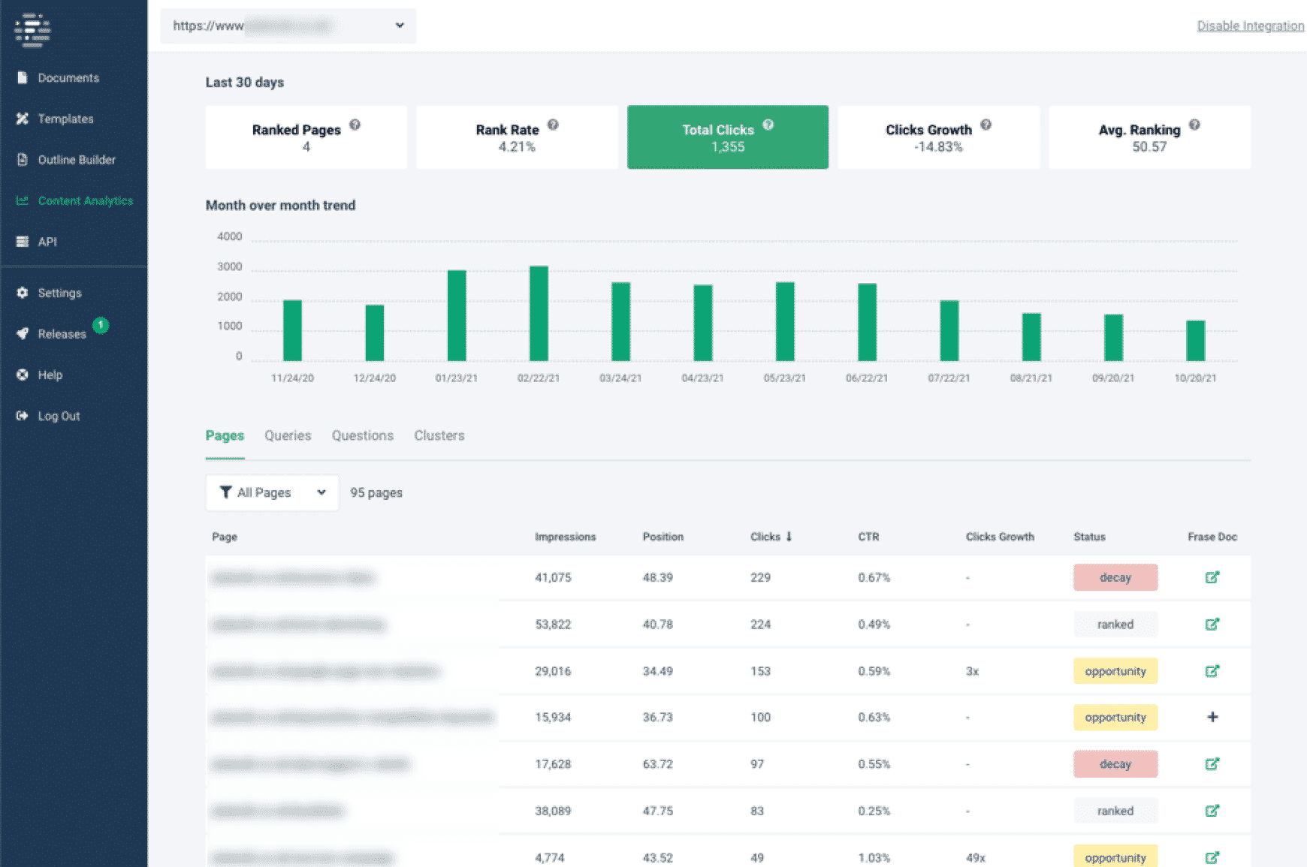The width and height of the screenshot is (1307, 867).
Task: Open the Releases rocket icon
Action: (x=23, y=334)
